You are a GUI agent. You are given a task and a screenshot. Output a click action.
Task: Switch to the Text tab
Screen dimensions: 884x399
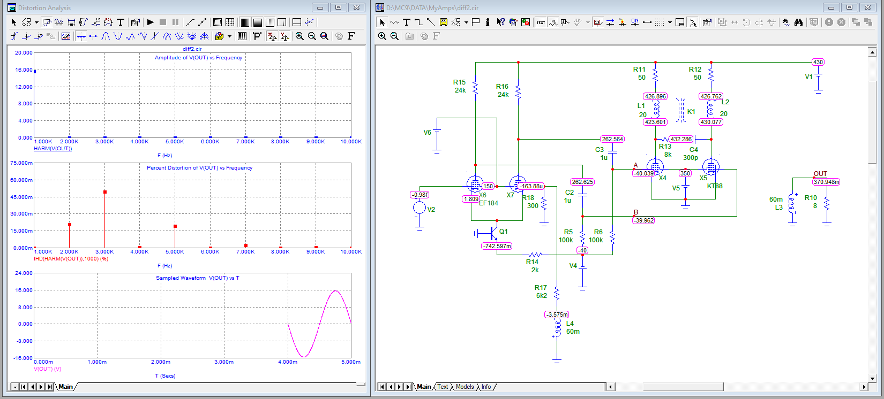pos(443,387)
